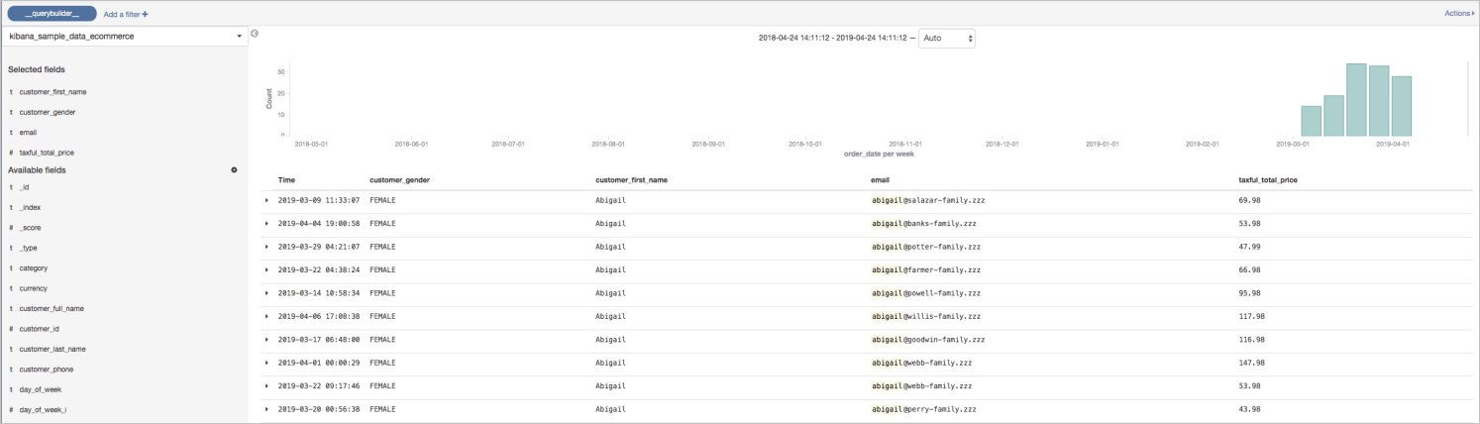Click email abigail@banks-family.zzz
The image size is (1480, 424).
coord(924,223)
